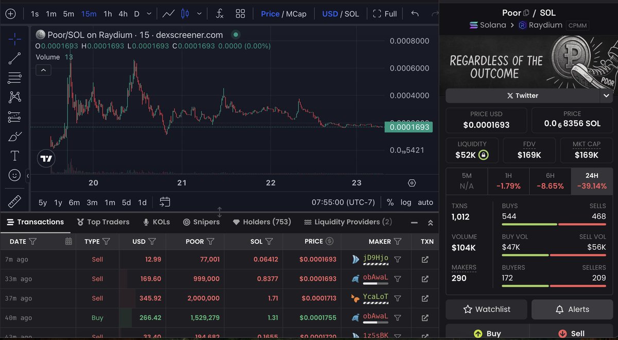Click the undo arrow in chart toolbar
This screenshot has width=618, height=340.
415,14
